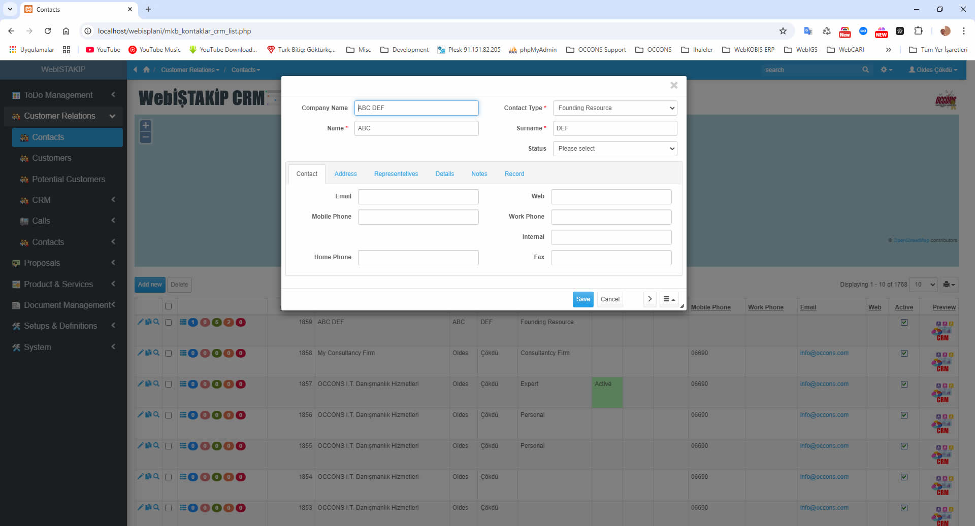Reload the page in browser
Image resolution: width=975 pixels, height=526 pixels.
(x=48, y=31)
